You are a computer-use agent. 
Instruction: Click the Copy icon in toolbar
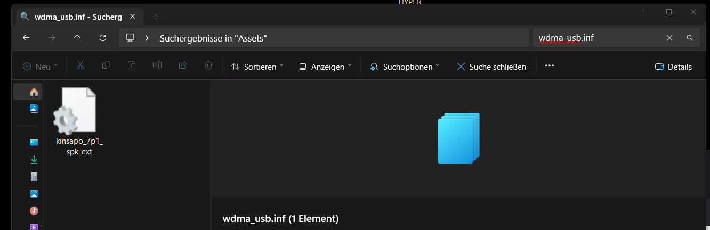coord(106,66)
